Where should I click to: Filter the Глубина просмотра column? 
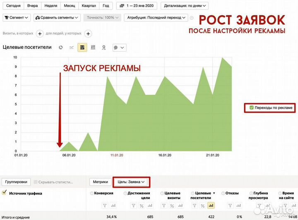pyautogui.click(x=259, y=206)
